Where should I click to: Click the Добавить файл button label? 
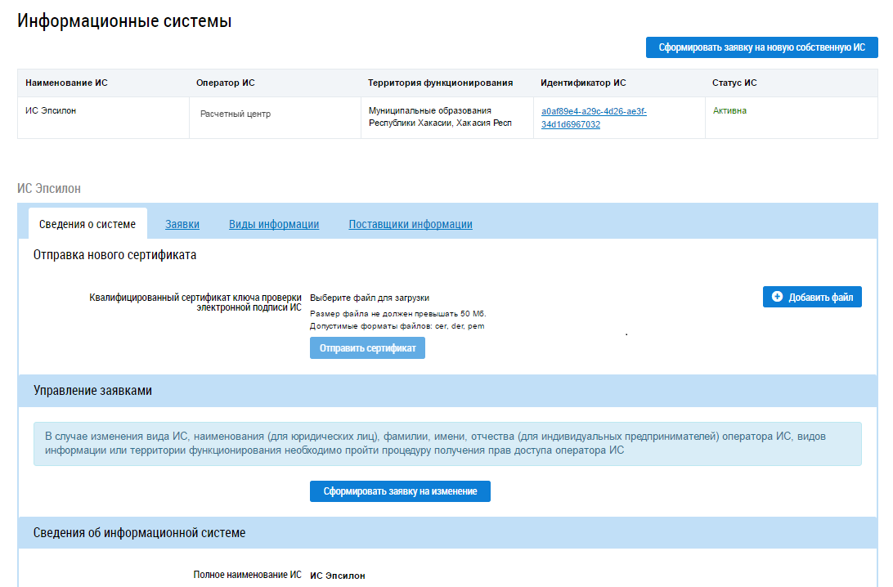point(821,298)
